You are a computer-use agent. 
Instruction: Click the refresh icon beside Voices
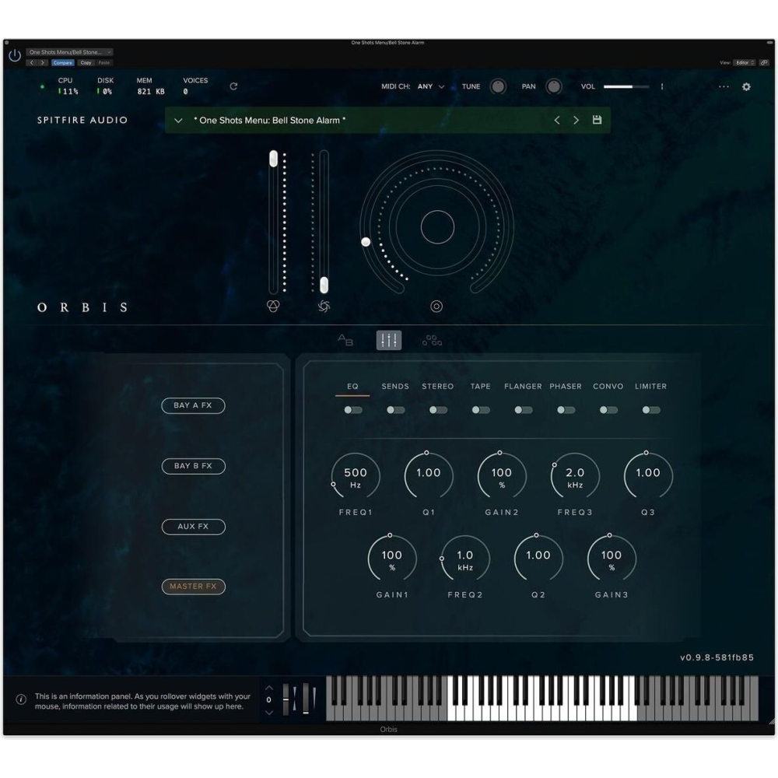point(233,86)
